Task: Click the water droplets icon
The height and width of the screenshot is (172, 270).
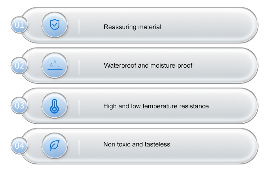Action: point(54,65)
